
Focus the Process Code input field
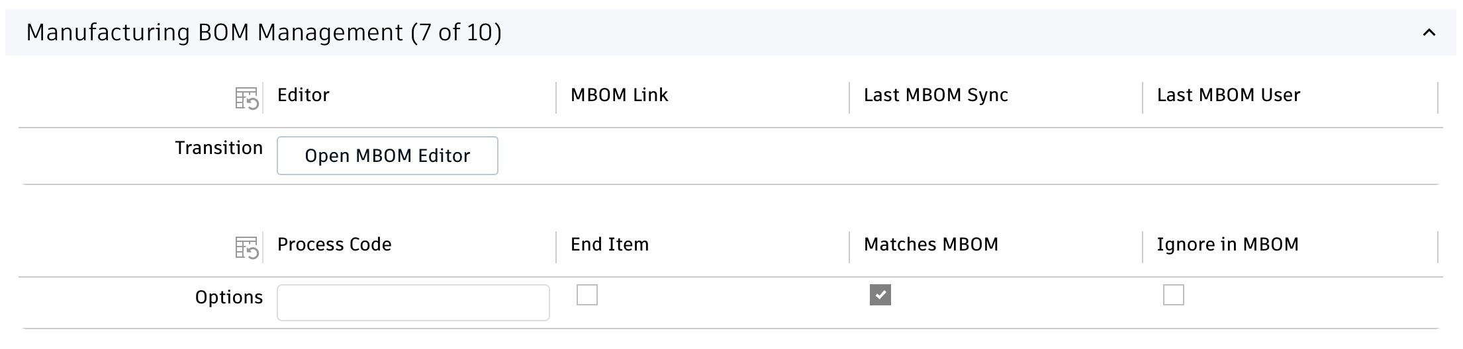[413, 303]
